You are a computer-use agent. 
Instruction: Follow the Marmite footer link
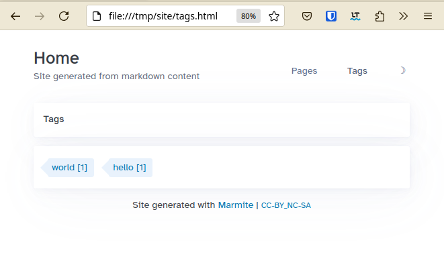point(236,205)
